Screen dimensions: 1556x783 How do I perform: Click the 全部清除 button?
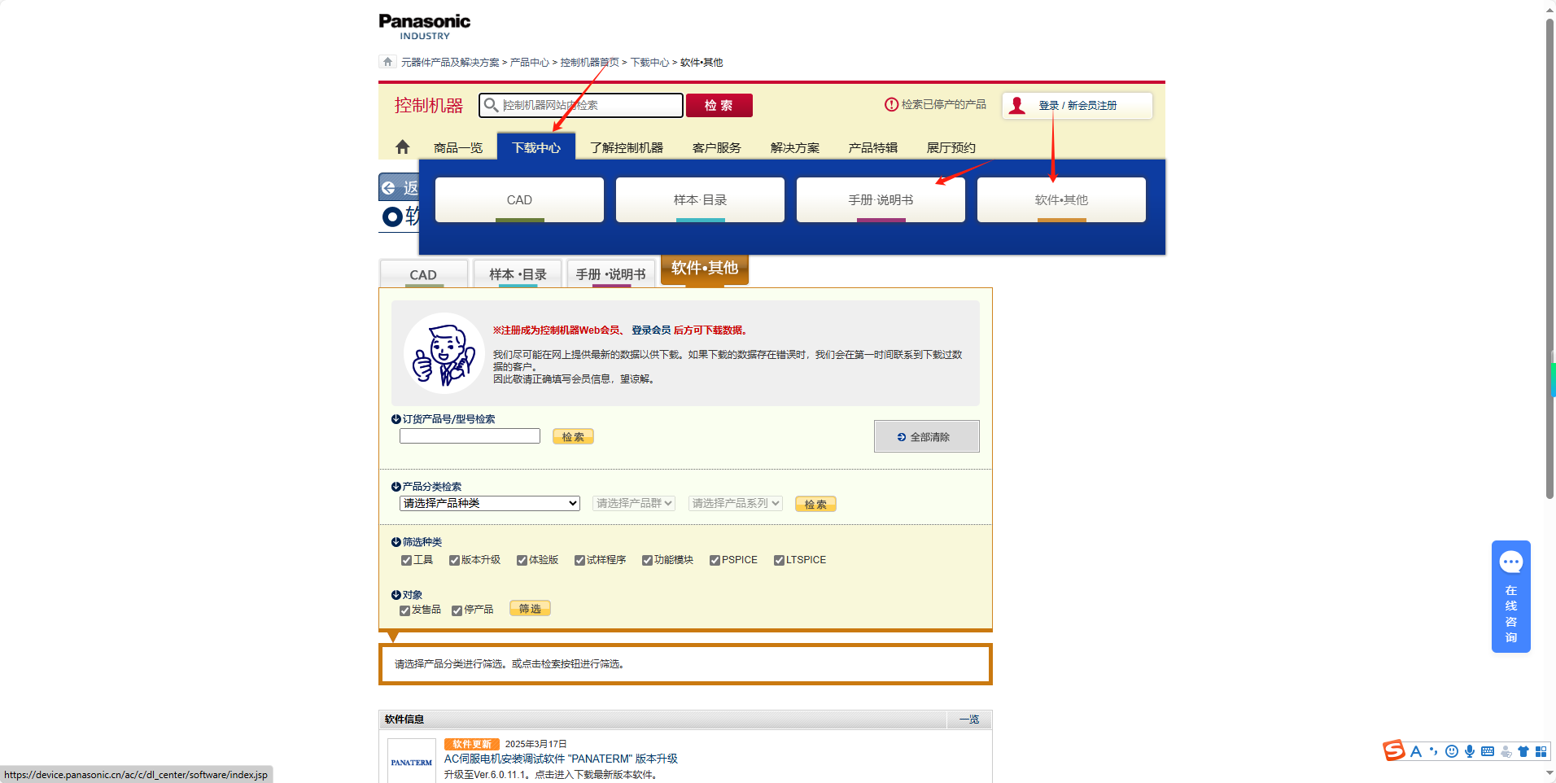click(926, 436)
